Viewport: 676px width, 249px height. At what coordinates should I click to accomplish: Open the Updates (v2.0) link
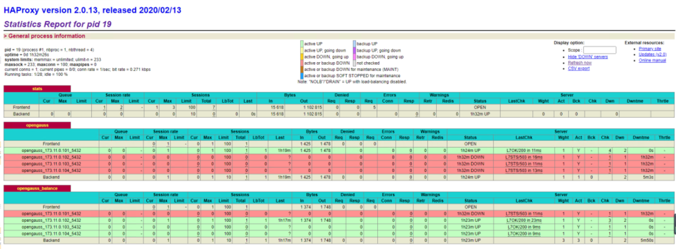(653, 54)
